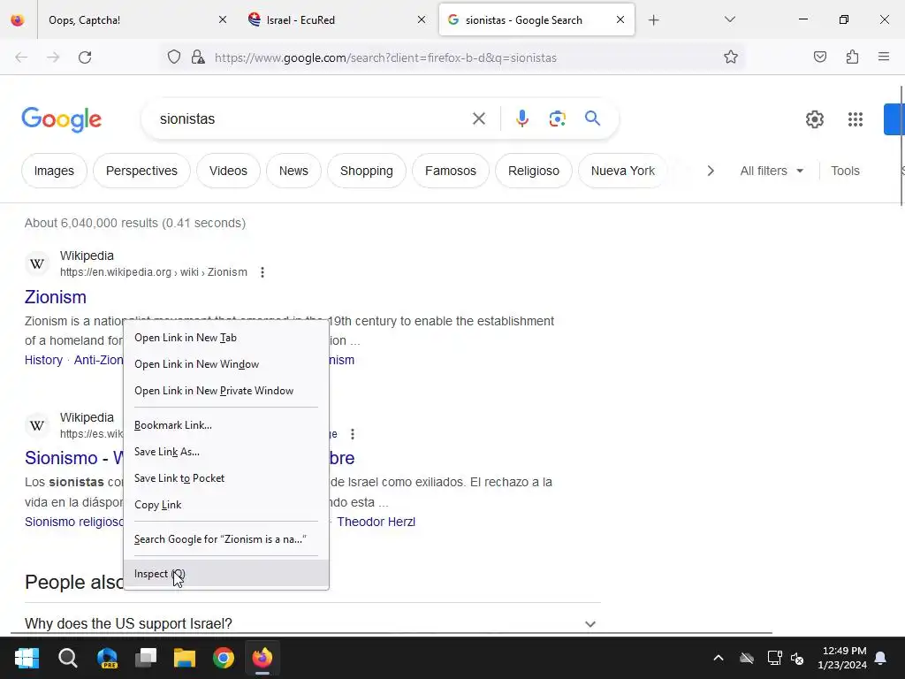Image resolution: width=905 pixels, height=679 pixels.
Task: Open the Firefox extensions puzzle icon
Action: (852, 57)
